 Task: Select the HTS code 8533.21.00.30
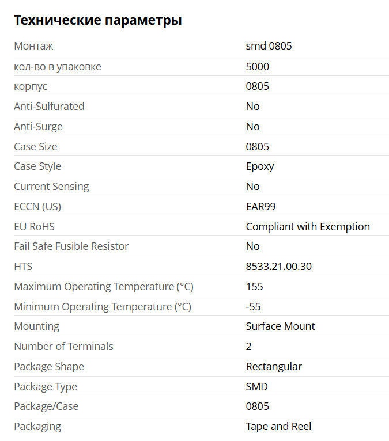(279, 267)
